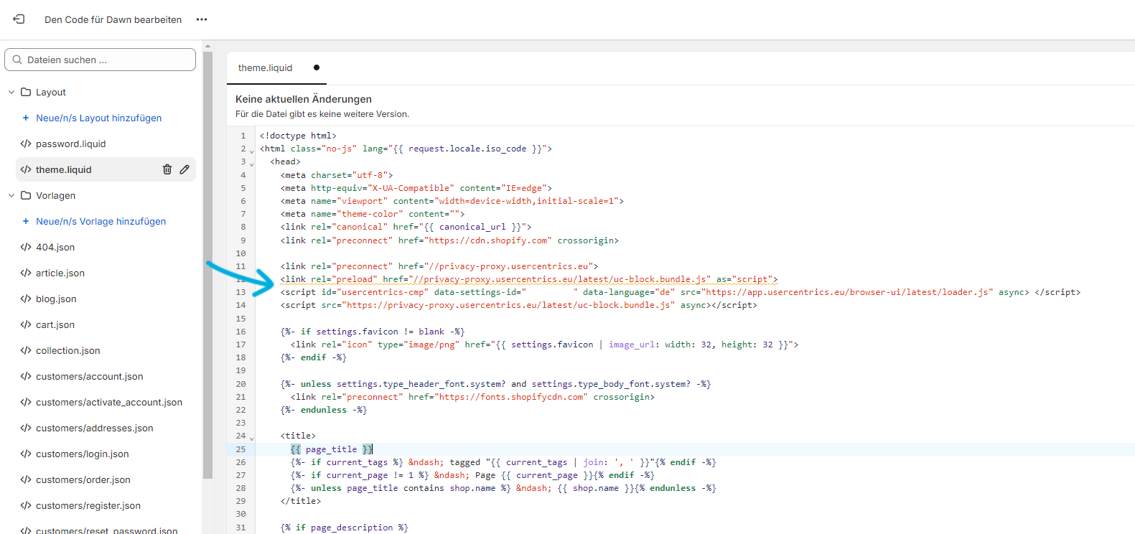Screen dimensions: 1135x534
Task: Fold the head tag at line 3
Action: pos(251,164)
